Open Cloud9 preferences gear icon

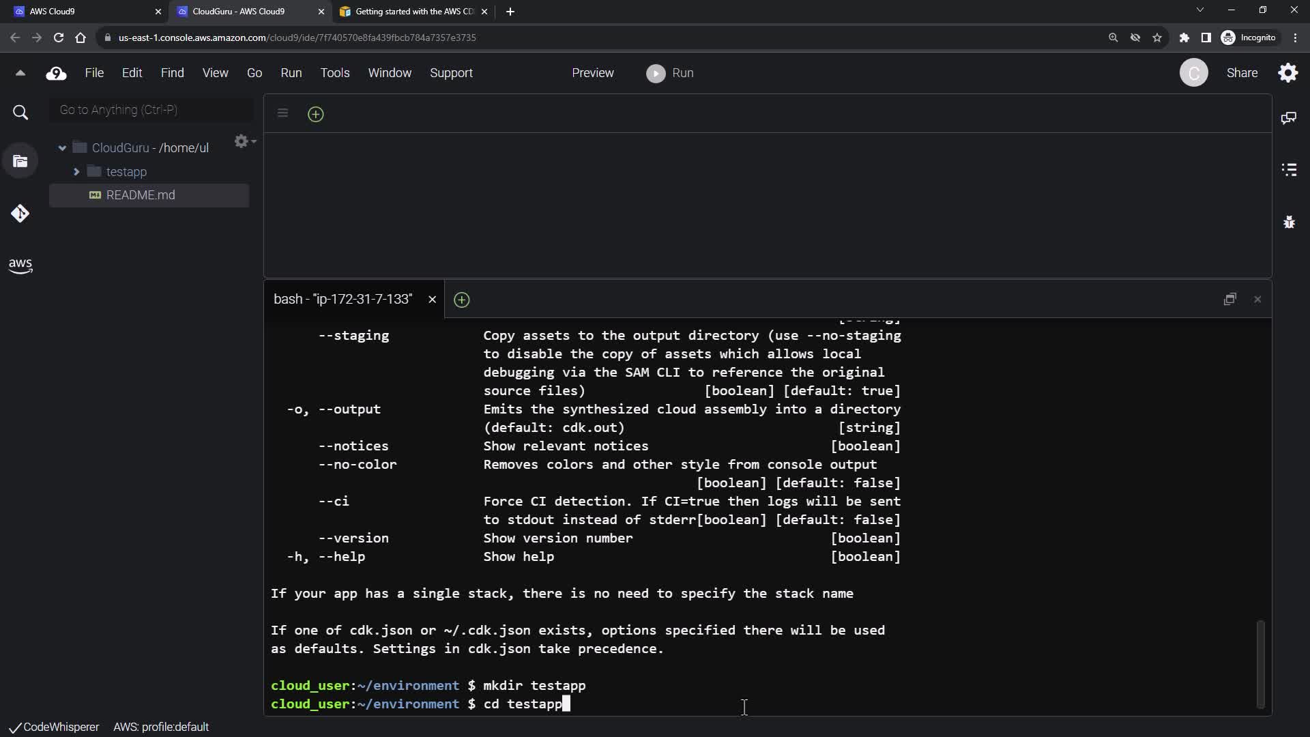tap(1287, 73)
